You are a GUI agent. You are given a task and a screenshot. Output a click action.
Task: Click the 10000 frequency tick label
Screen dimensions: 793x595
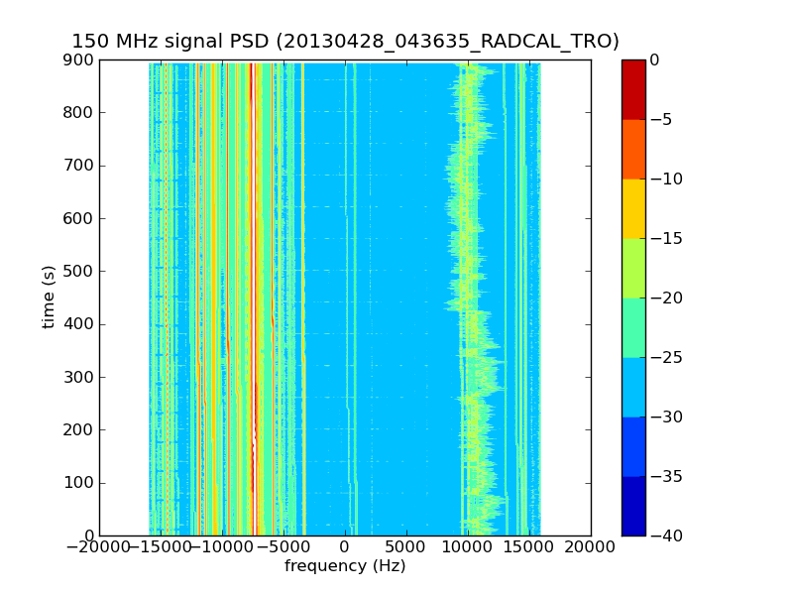pyautogui.click(x=468, y=547)
